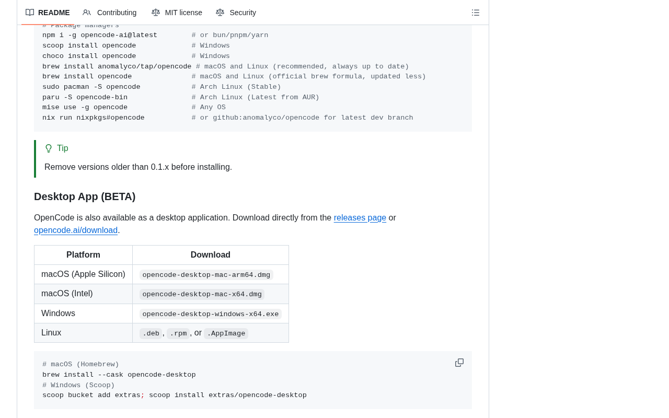
Task: Click the Platform column header
Action: point(83,255)
